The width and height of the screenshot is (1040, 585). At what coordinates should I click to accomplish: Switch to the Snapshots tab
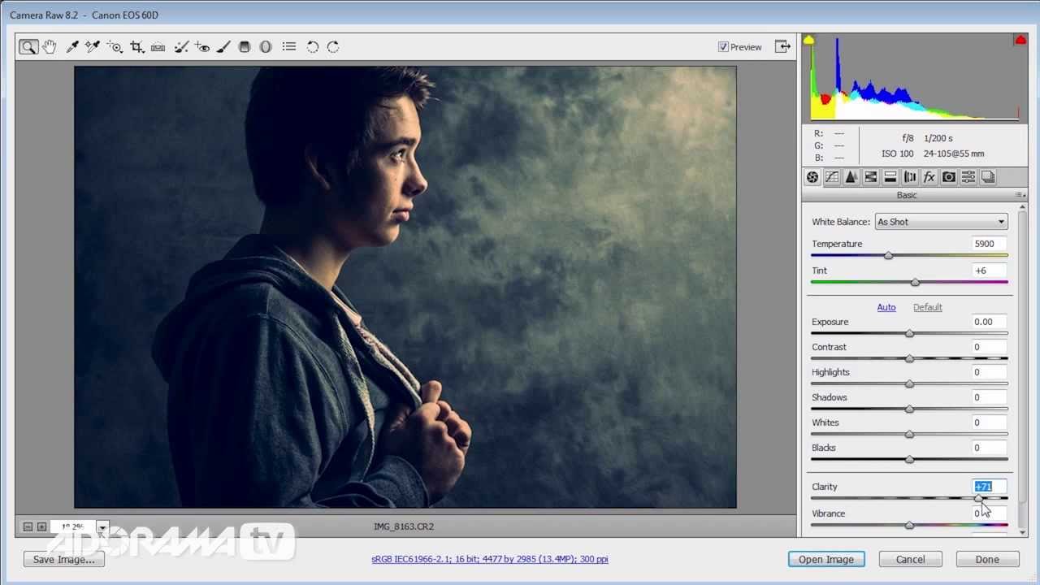987,177
